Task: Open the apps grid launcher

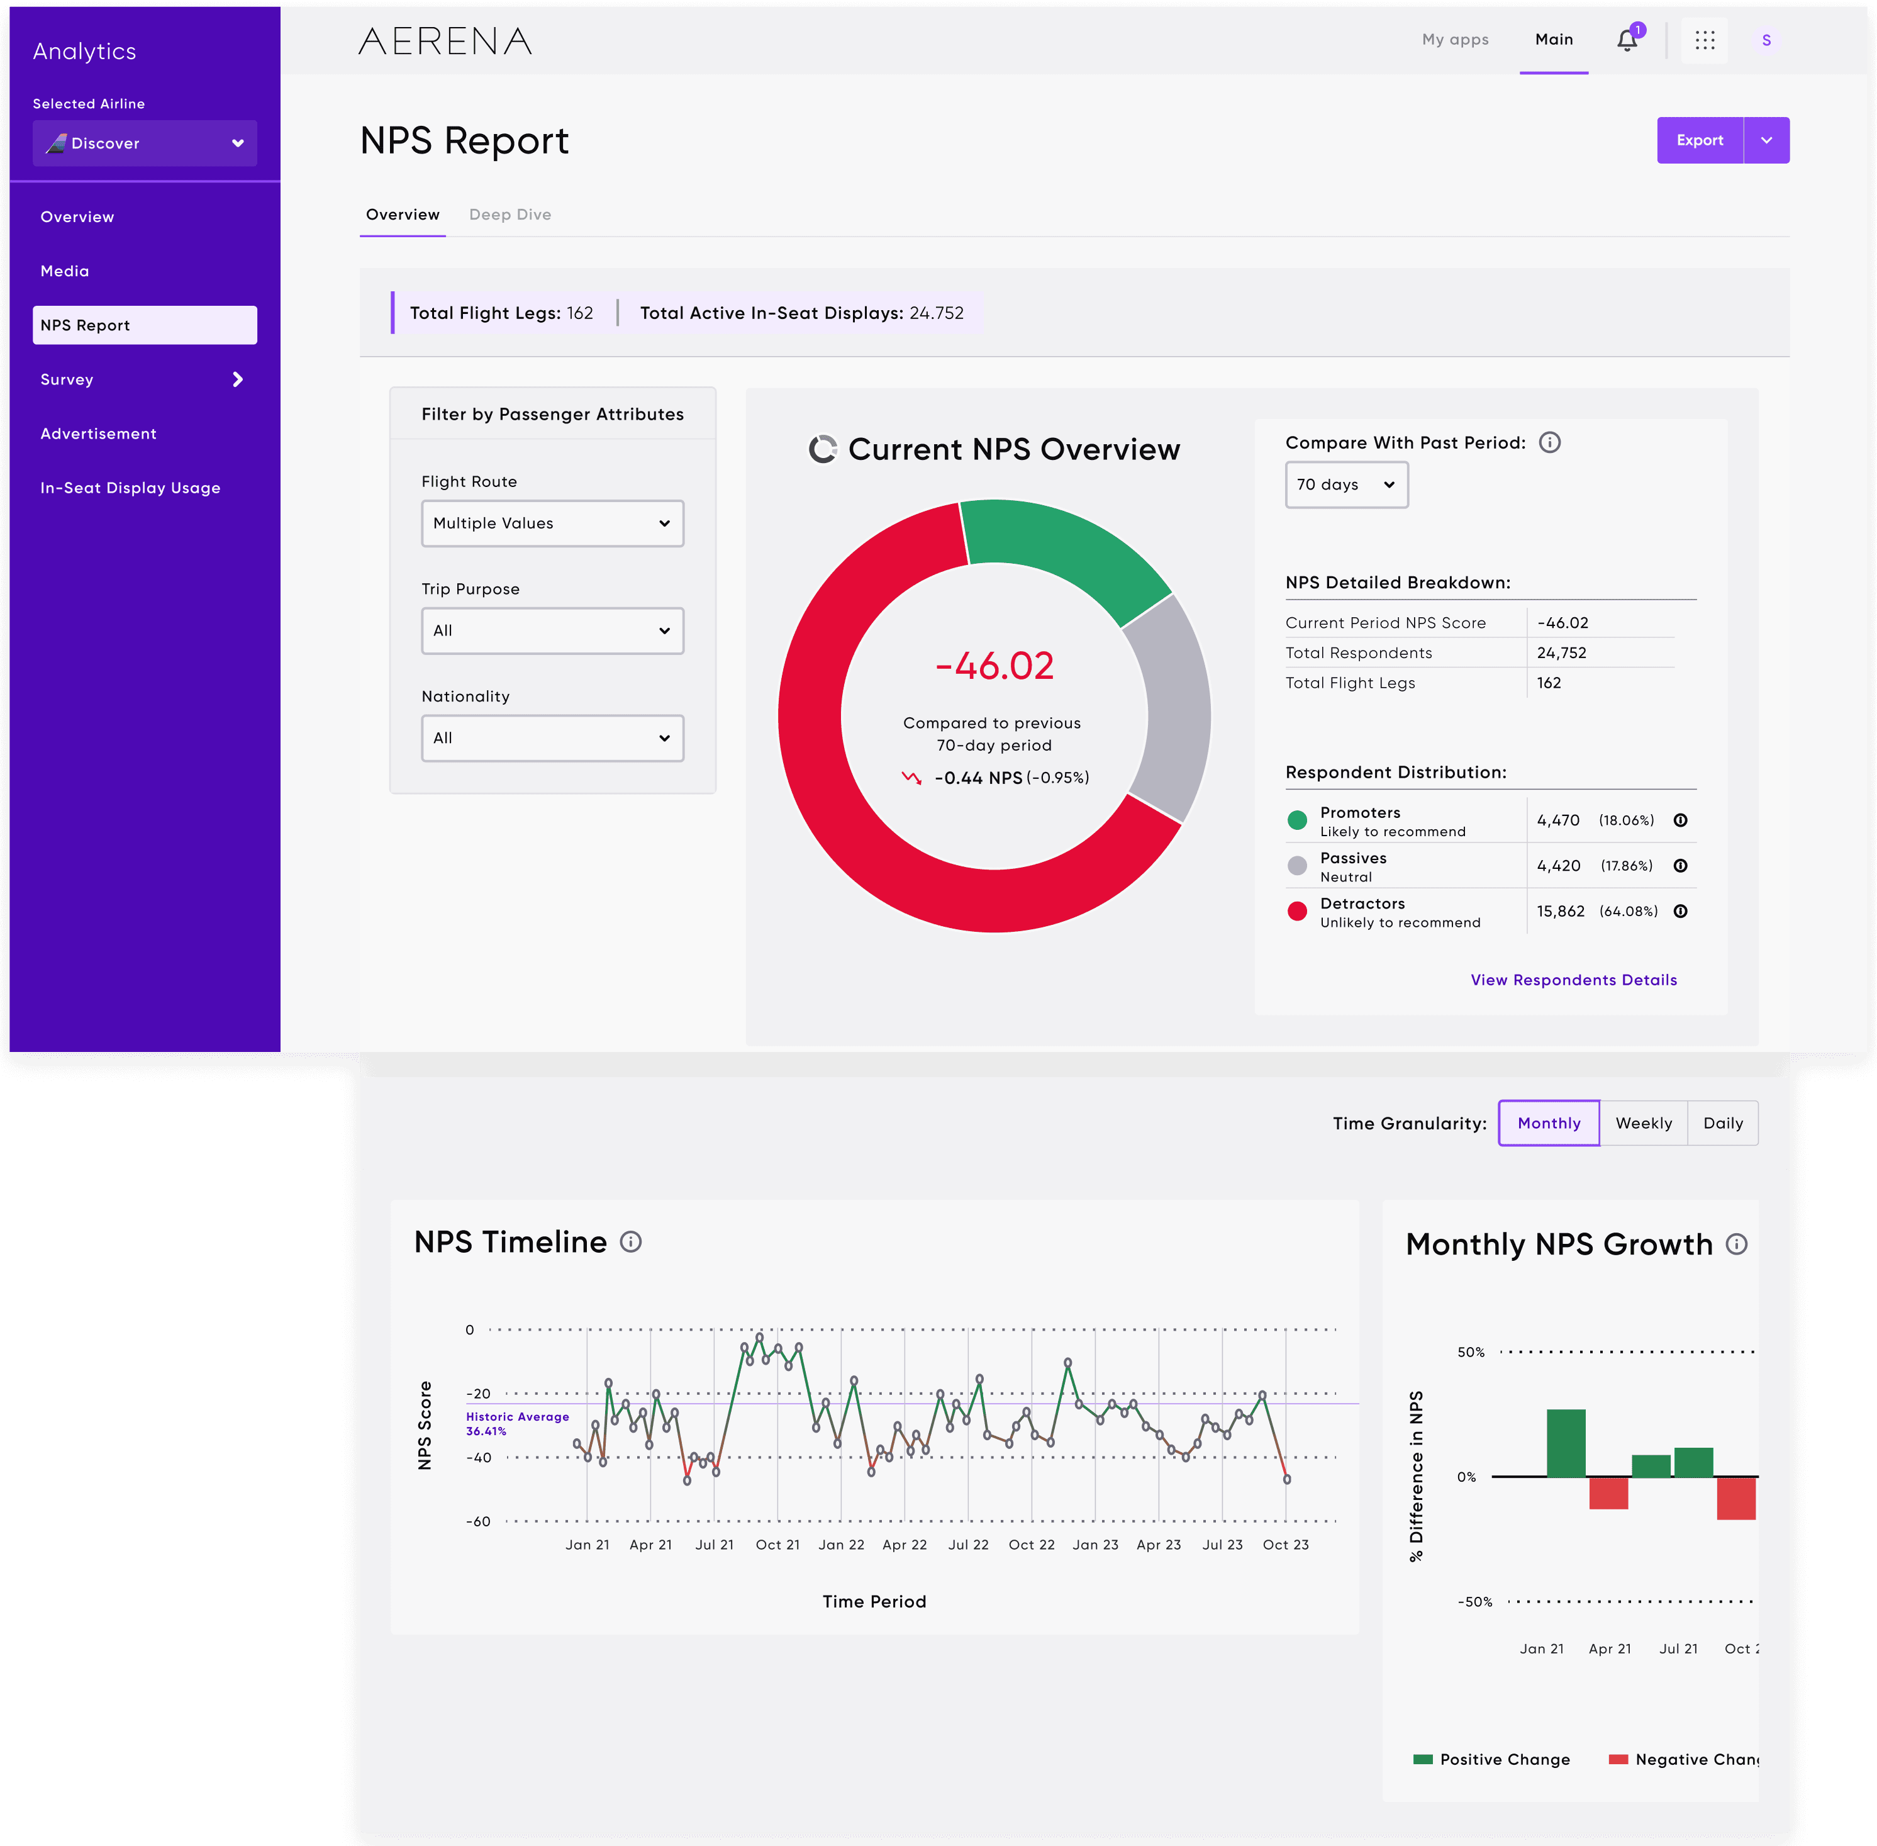Action: tap(1705, 40)
